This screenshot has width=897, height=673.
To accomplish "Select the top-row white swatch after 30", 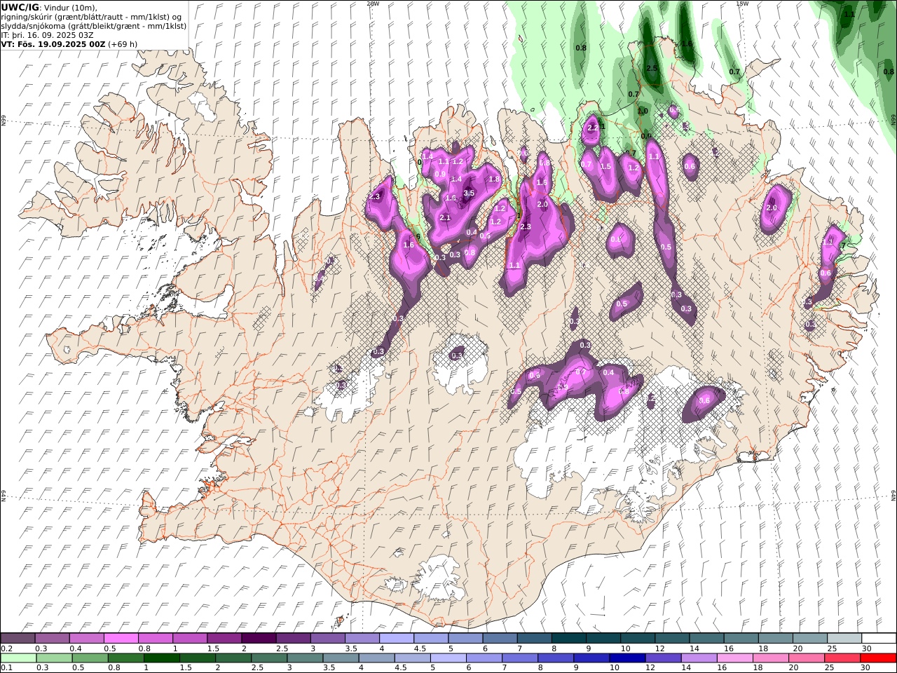I will tap(879, 639).
